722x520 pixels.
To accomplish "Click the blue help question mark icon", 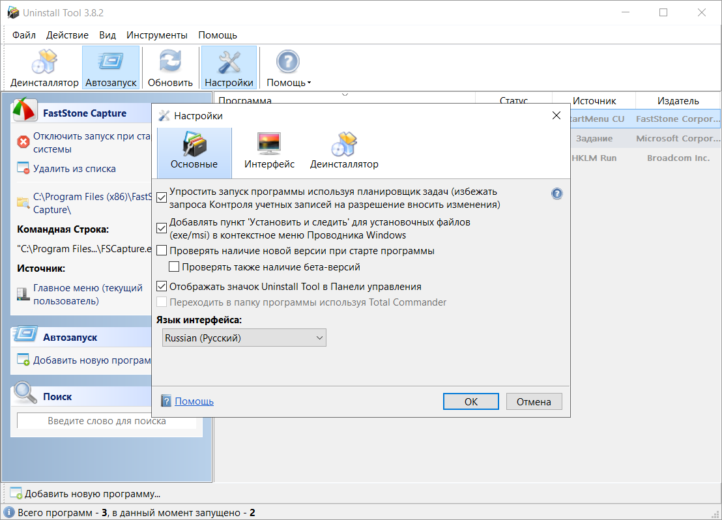I will click(x=556, y=194).
